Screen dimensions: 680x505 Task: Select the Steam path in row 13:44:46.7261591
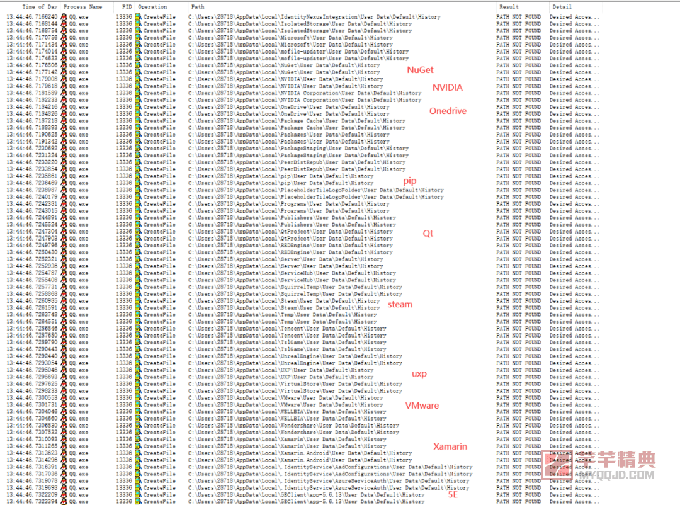[x=284, y=308]
